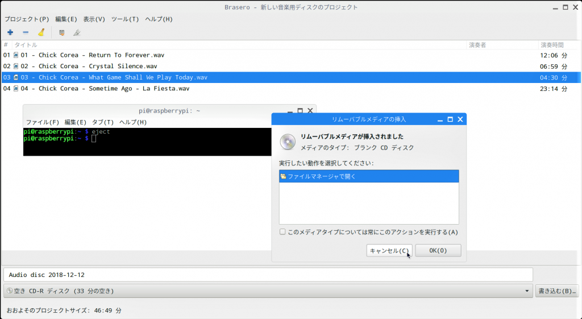Open the プロジェクト(P) menu in Brasero
This screenshot has height=319, width=582.
point(27,19)
